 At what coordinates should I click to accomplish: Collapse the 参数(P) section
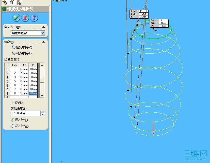pyautogui.click(x=43, y=42)
